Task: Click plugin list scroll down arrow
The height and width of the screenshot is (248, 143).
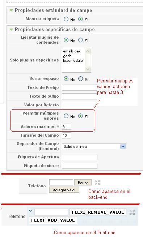Action: (88, 69)
